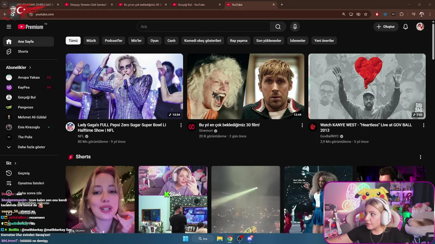The height and width of the screenshot is (244, 435).
Task: Select the Müzik filter chip
Action: pyautogui.click(x=91, y=41)
